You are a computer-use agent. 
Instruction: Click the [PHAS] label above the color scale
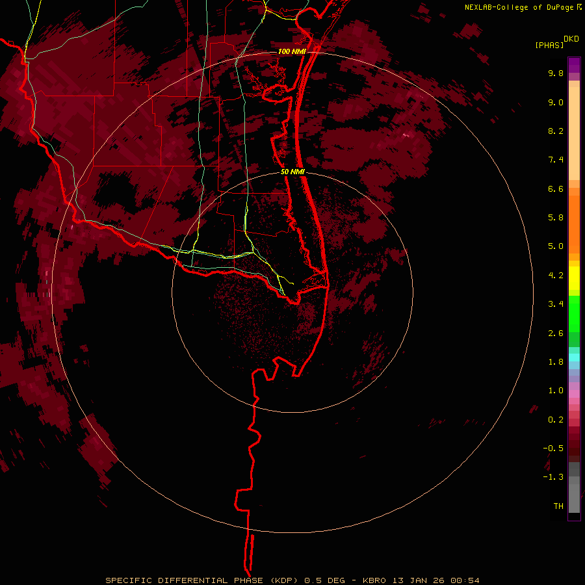(549, 45)
